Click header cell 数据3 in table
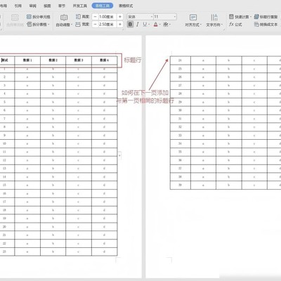This screenshot has width=281, height=281. pyautogui.click(x=79, y=60)
